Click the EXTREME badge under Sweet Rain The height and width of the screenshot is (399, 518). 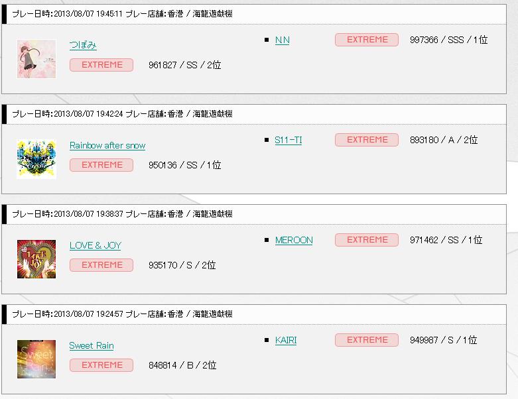pyautogui.click(x=101, y=365)
